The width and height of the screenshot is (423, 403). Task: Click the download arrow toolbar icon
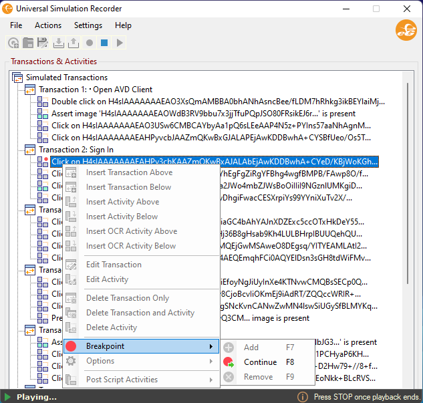[59, 43]
